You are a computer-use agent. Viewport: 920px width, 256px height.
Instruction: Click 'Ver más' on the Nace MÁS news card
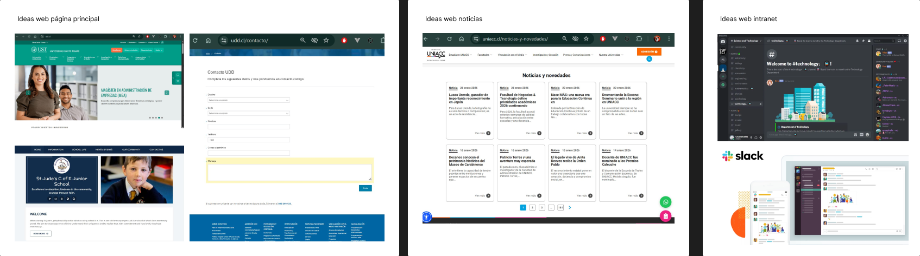pos(584,133)
